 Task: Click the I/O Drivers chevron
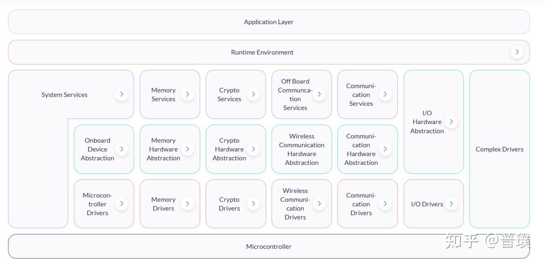pos(451,203)
